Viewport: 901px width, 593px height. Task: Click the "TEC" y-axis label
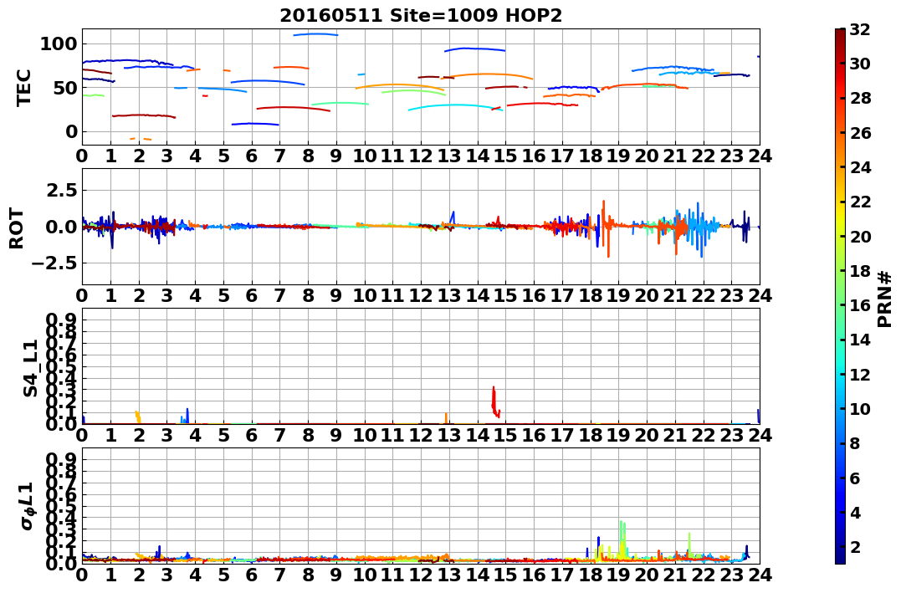coord(23,87)
